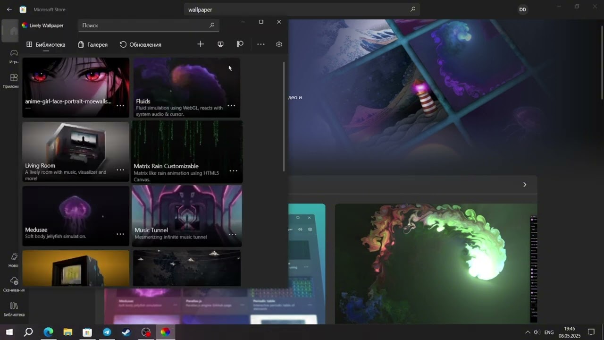
Task: Click the Patreon support icon in Lively toolbar
Action: [x=240, y=44]
